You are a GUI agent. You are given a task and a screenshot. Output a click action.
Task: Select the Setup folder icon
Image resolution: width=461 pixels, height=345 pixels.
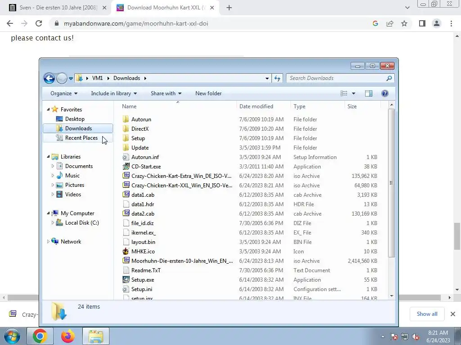point(126,138)
